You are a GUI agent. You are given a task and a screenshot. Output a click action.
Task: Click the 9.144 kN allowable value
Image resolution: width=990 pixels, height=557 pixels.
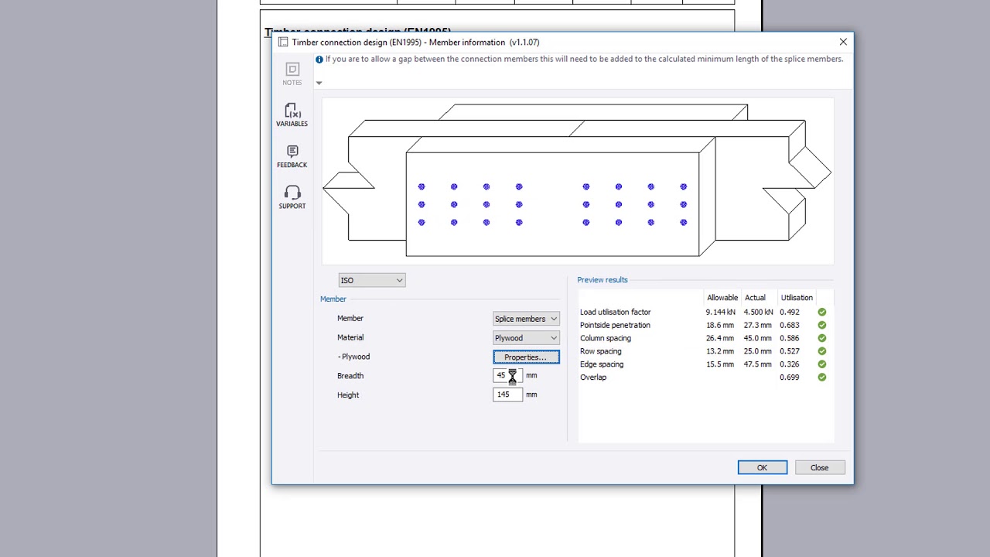click(720, 313)
